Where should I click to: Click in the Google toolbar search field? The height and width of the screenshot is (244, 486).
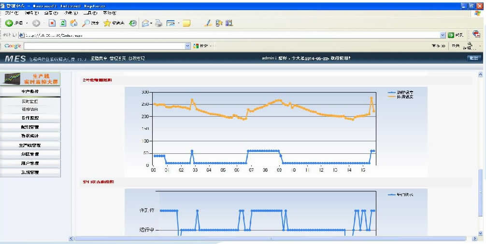[104, 46]
